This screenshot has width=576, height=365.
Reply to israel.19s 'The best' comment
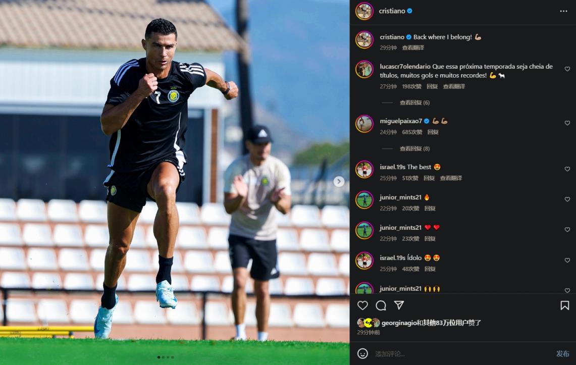(429, 178)
